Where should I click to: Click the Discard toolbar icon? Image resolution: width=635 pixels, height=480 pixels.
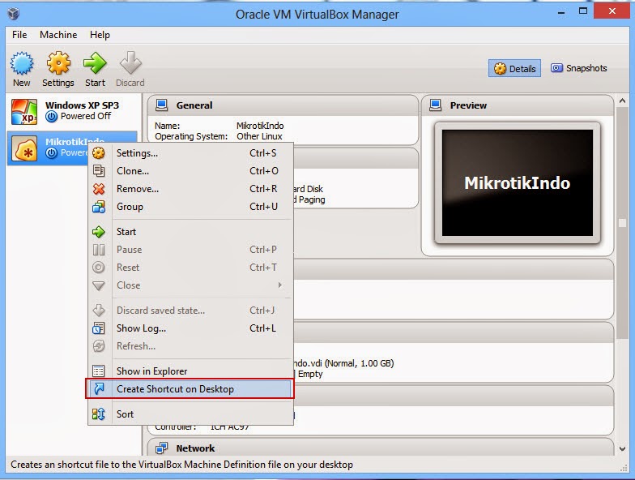coord(130,63)
